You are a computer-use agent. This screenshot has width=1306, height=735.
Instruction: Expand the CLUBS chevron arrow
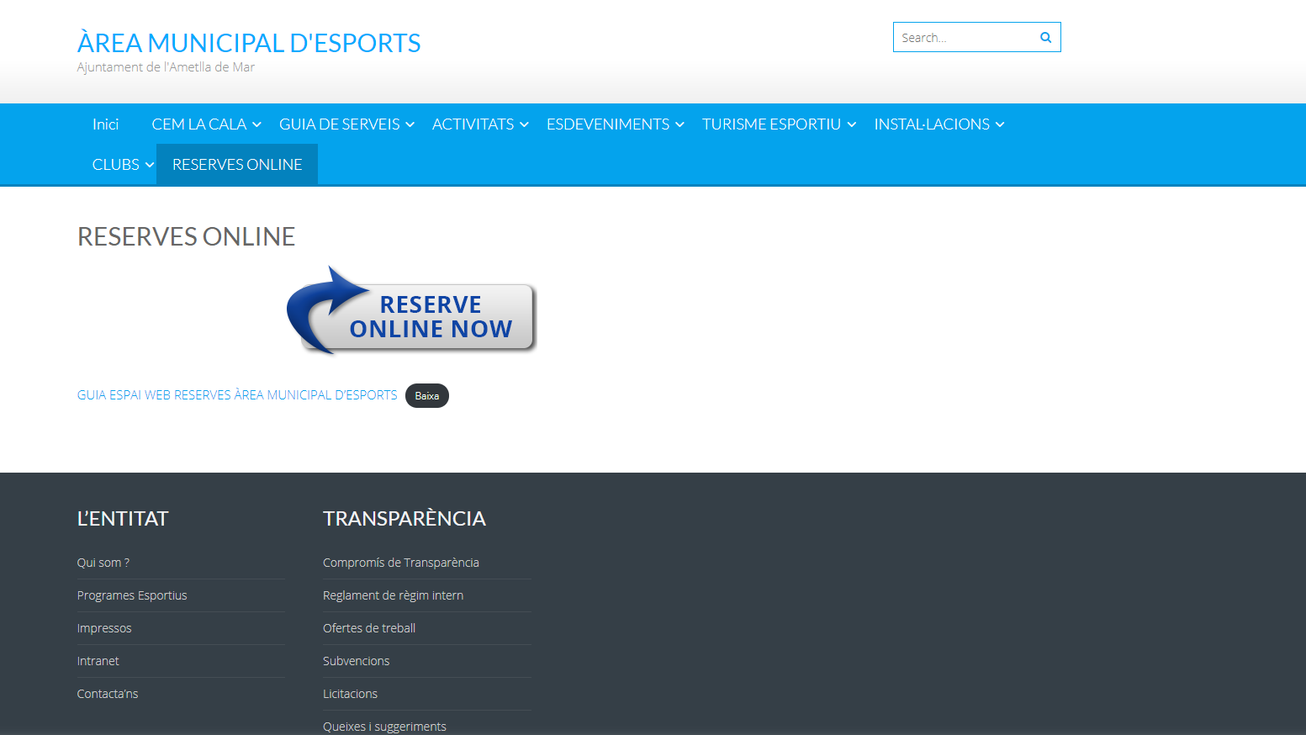coord(149,165)
